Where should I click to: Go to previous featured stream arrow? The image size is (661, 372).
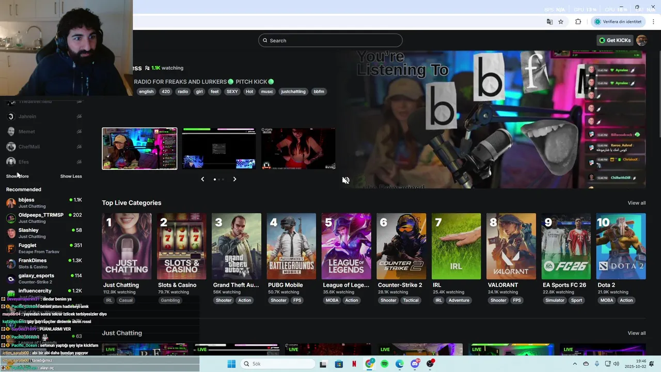tap(202, 179)
